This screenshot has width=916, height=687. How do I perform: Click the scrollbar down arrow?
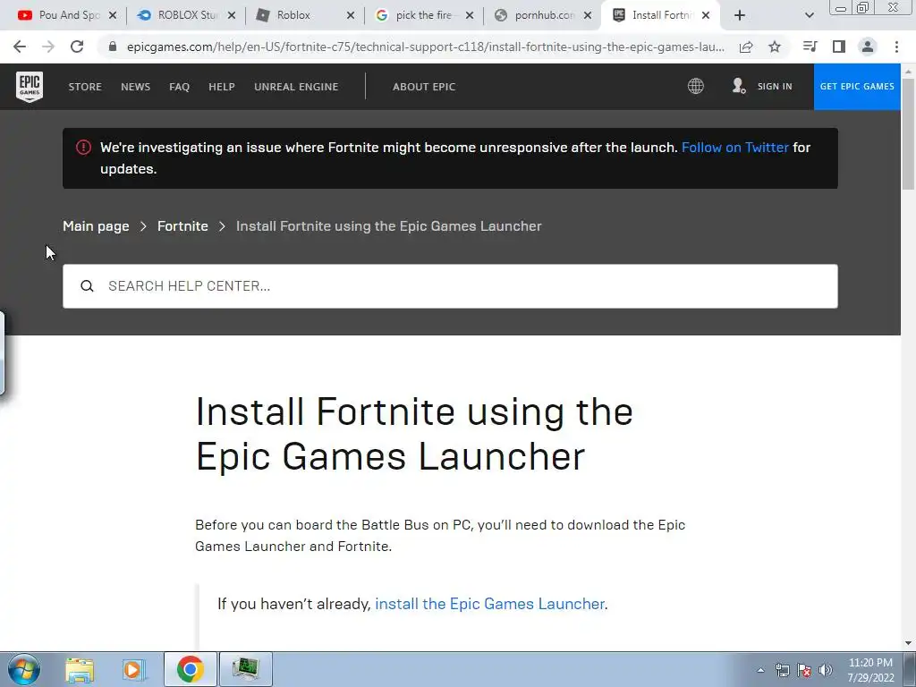point(908,643)
